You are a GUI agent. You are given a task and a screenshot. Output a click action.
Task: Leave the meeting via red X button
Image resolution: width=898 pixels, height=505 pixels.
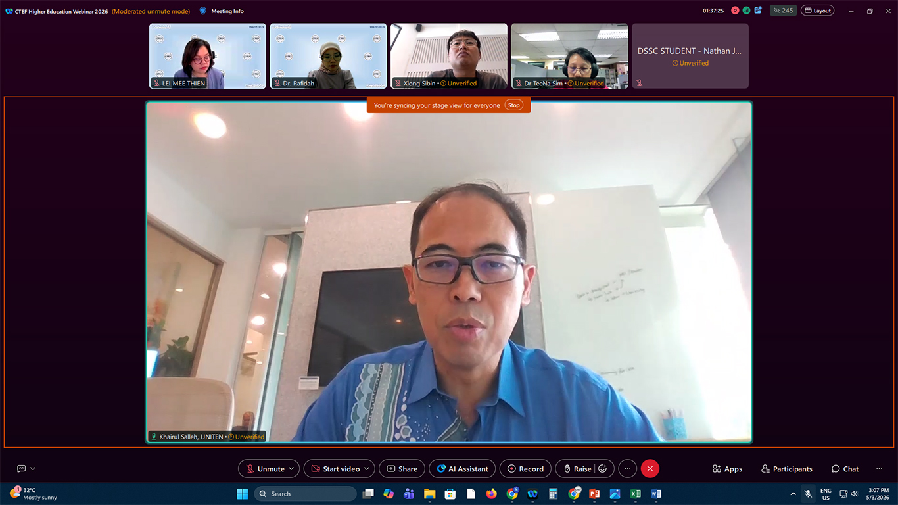coord(650,468)
